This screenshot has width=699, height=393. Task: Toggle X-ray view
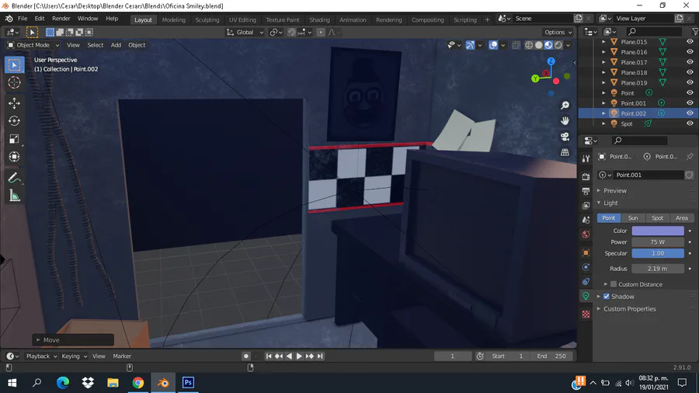click(516, 45)
